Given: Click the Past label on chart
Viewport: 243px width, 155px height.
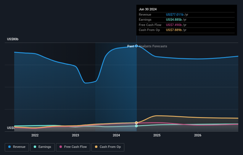Looking at the screenshot, I should (131, 46).
